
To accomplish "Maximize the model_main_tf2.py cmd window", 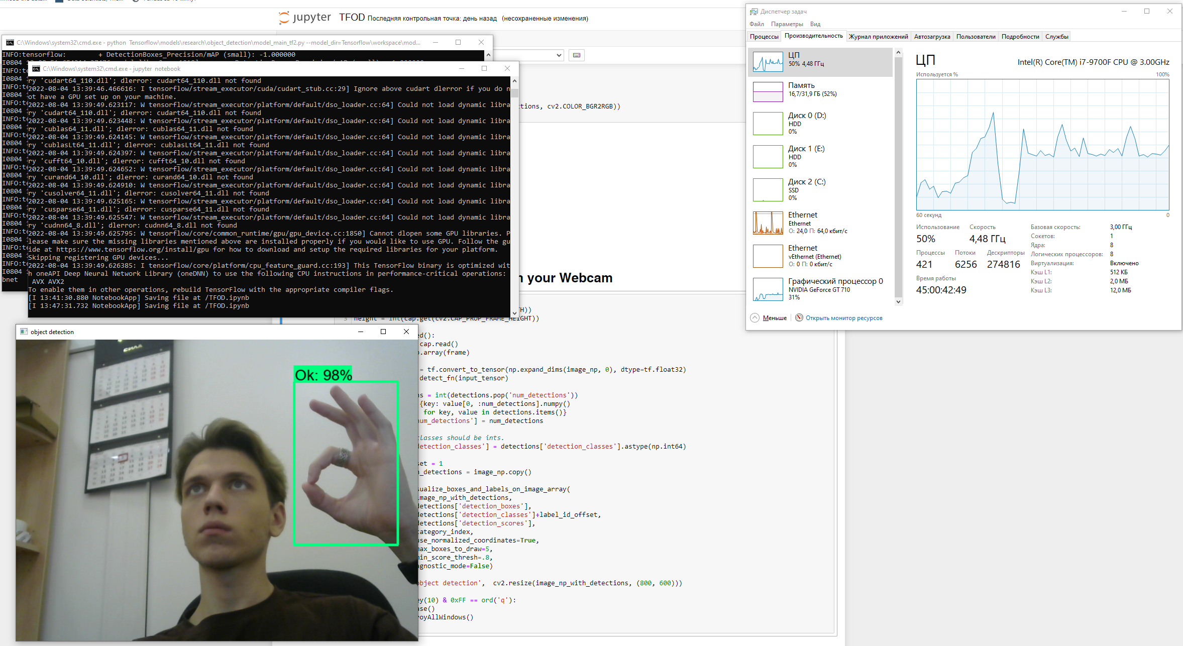I will coord(458,43).
